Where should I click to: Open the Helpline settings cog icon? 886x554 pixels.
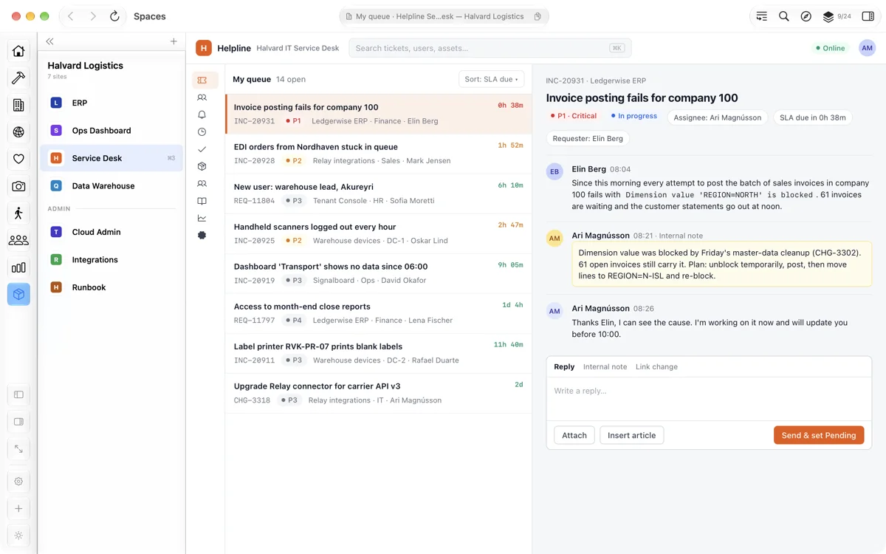[x=202, y=236]
